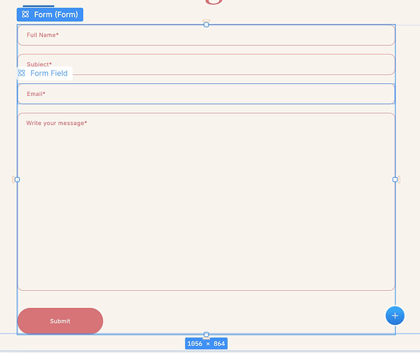Click the left middle resize handle

point(17,179)
